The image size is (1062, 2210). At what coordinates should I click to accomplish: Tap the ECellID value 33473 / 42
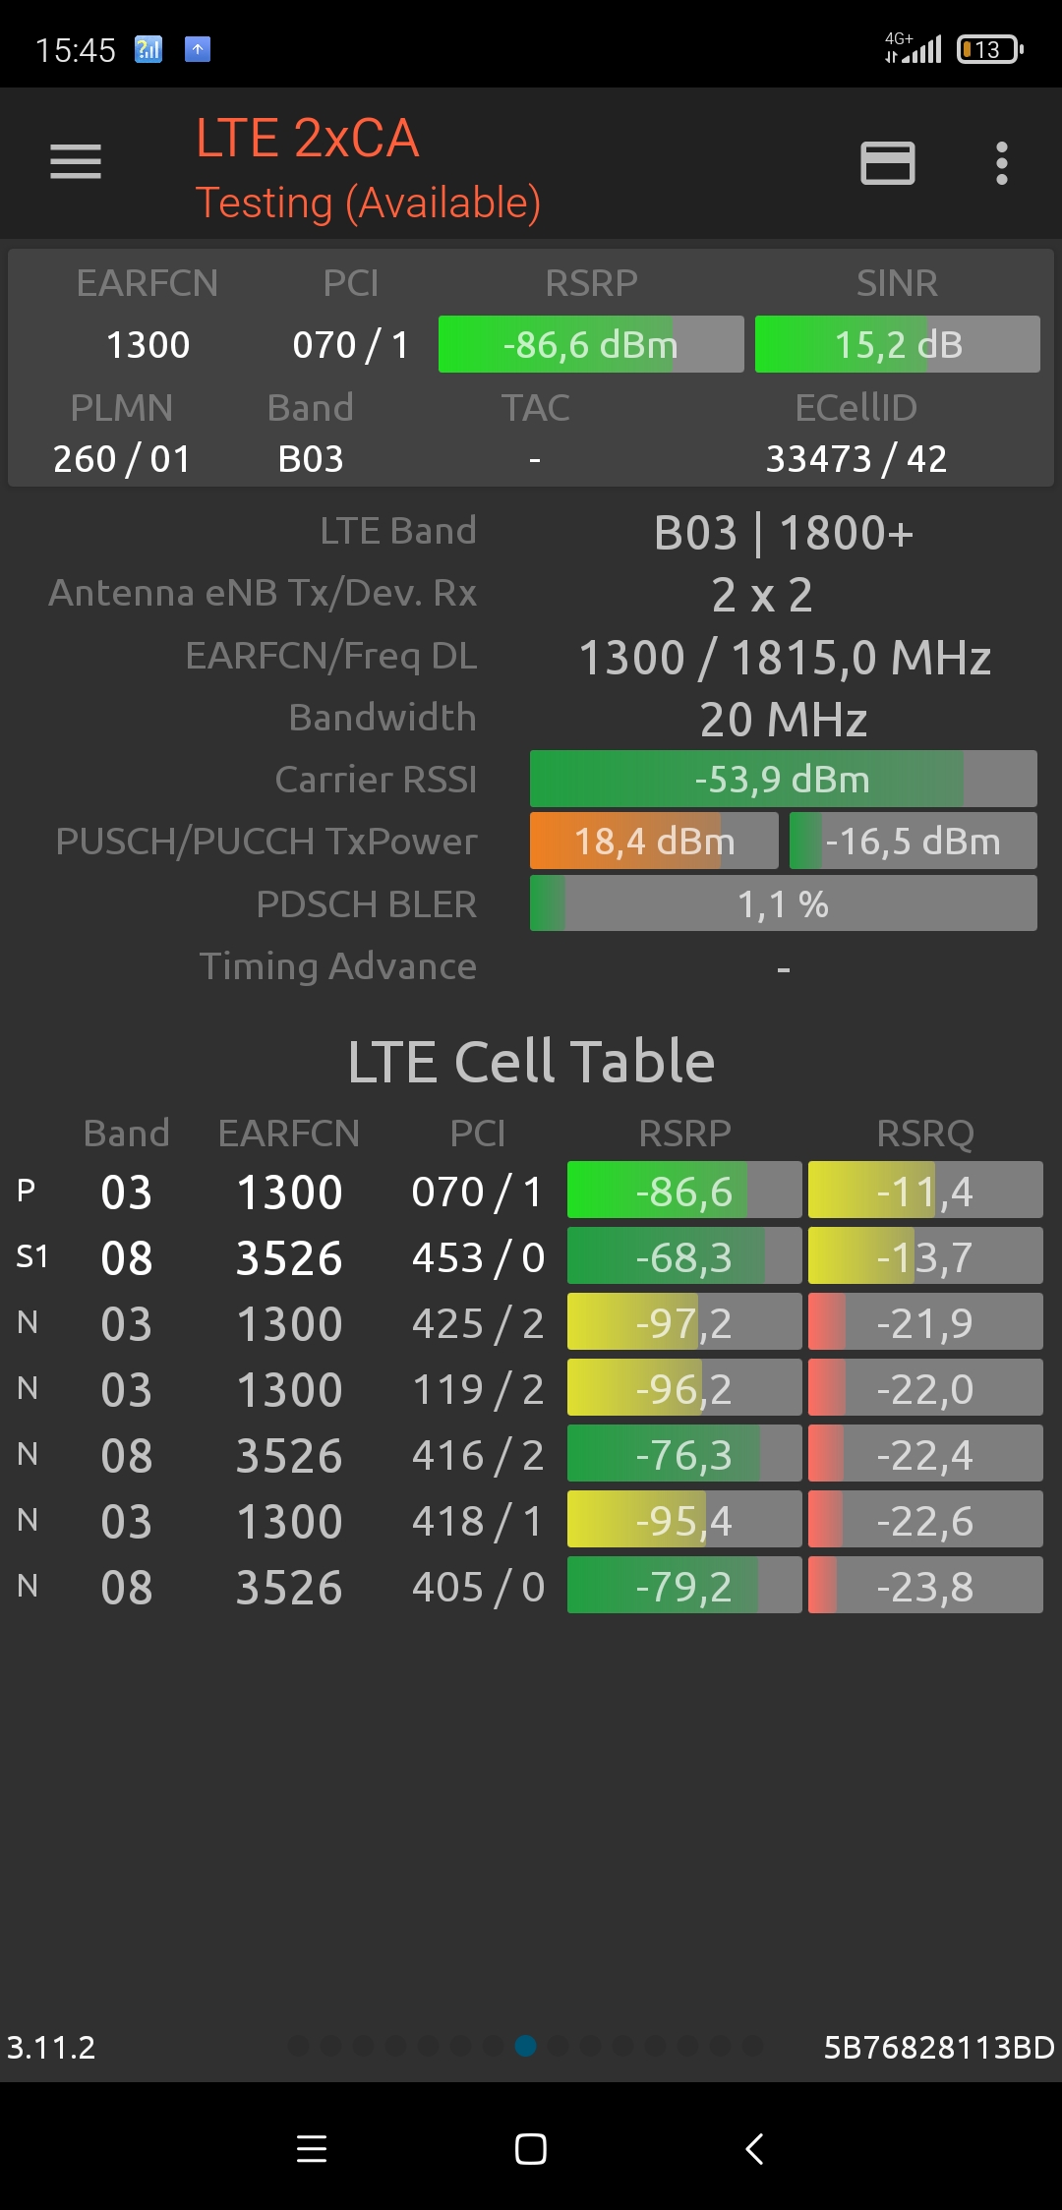click(x=855, y=459)
